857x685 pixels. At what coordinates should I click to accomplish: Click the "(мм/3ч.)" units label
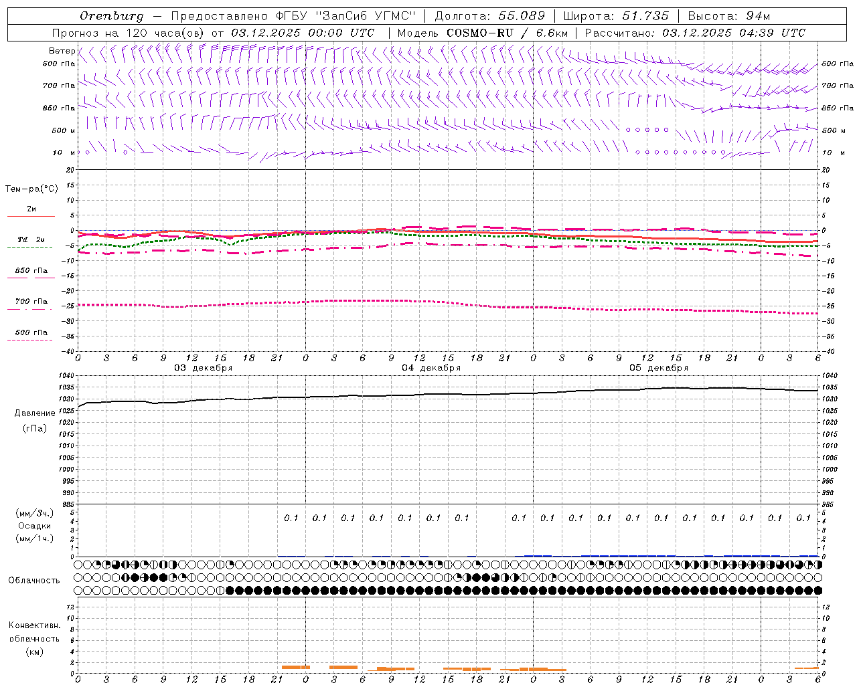(x=35, y=514)
